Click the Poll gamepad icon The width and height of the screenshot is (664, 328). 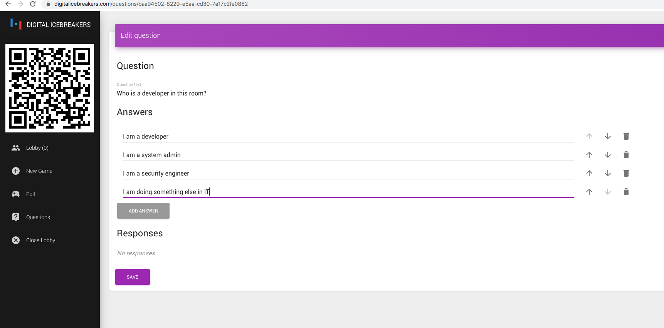click(x=16, y=194)
